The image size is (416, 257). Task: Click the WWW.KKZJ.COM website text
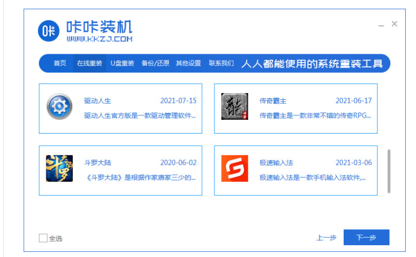[100, 39]
